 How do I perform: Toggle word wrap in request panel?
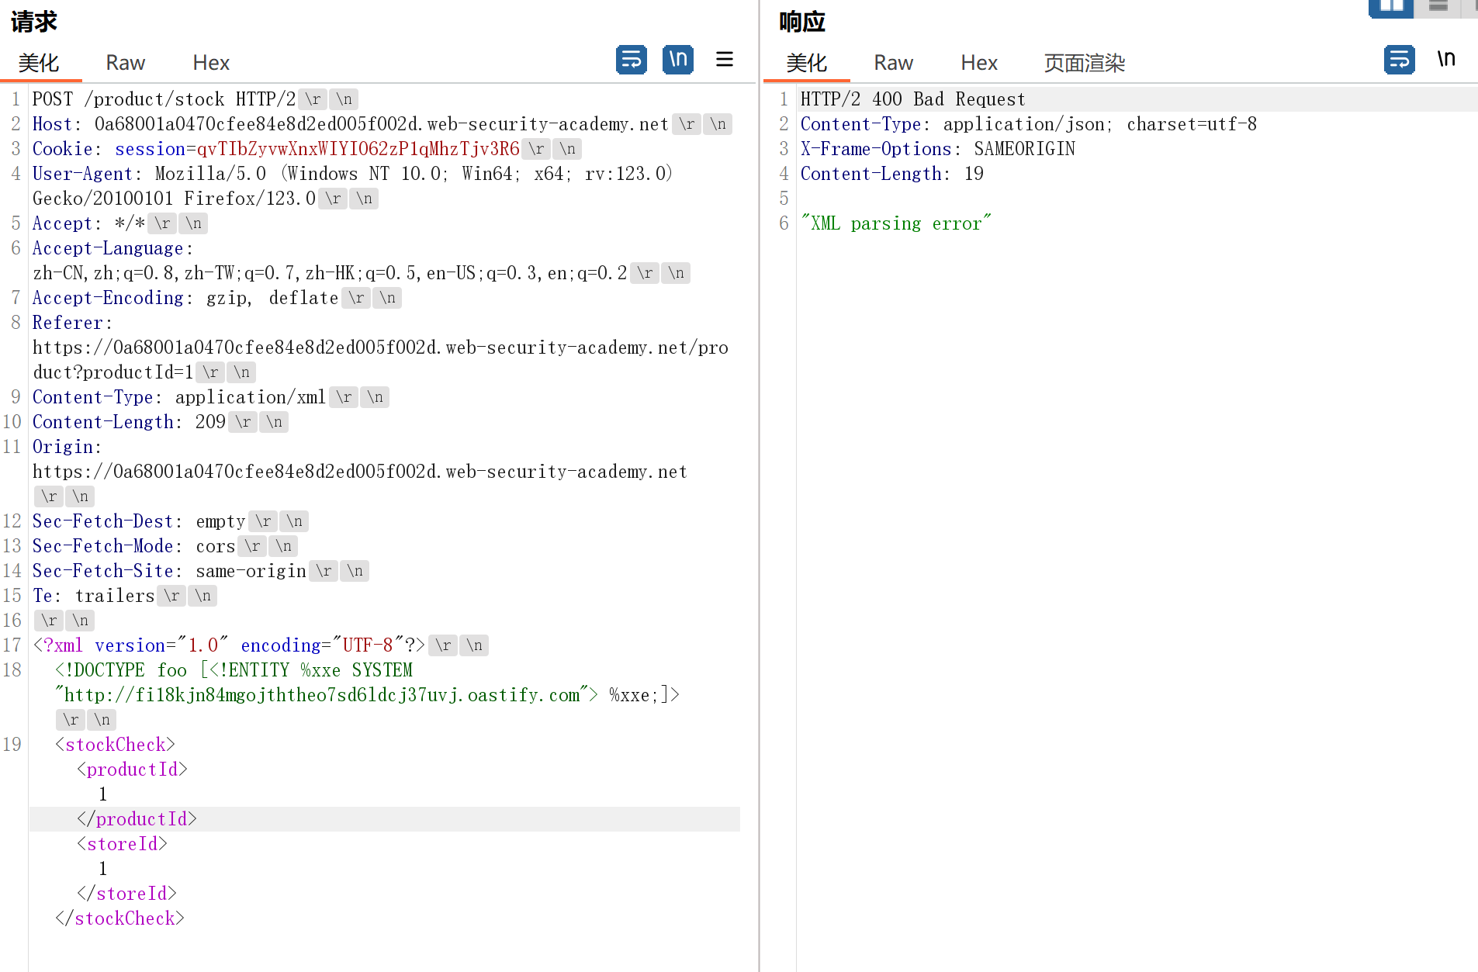coord(632,60)
